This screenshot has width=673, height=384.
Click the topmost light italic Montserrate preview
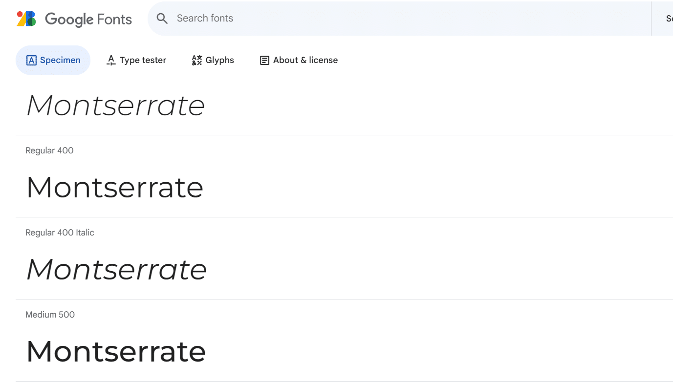click(115, 106)
